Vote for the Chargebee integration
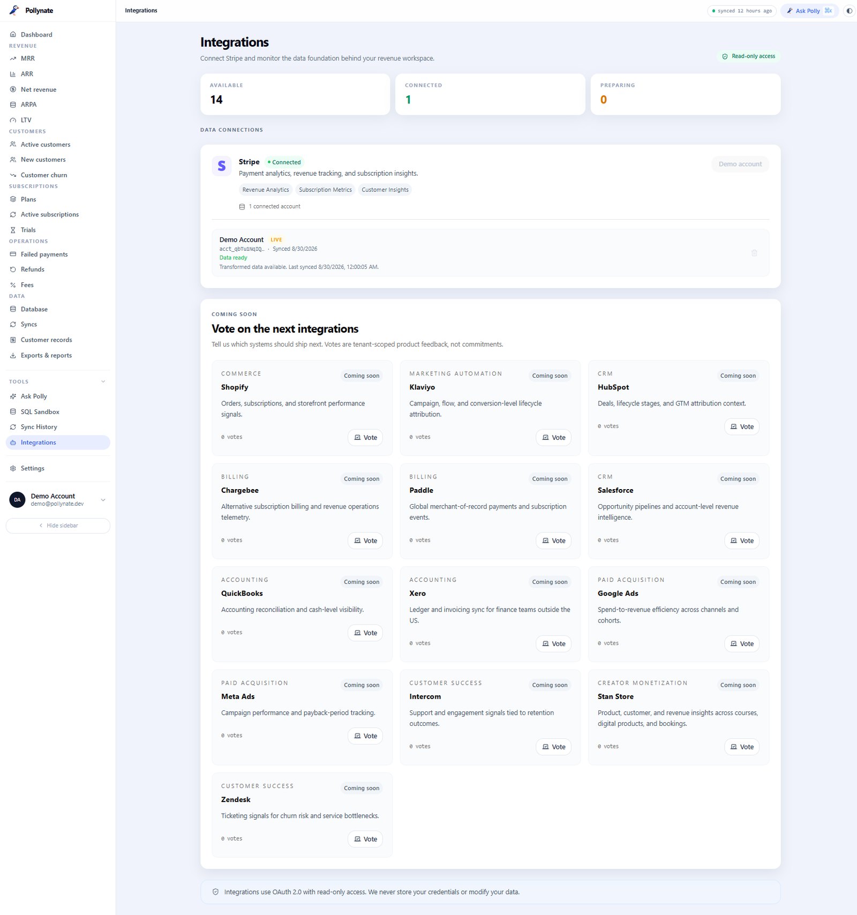This screenshot has height=915, width=857. coord(365,541)
